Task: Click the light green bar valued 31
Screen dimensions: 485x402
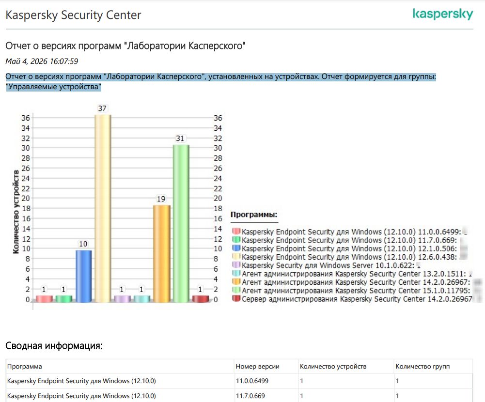Action: [181, 224]
